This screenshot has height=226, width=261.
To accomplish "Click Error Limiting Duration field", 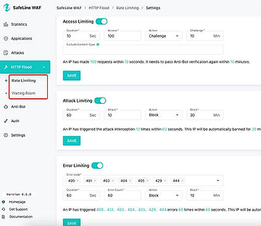I will click(81, 195).
